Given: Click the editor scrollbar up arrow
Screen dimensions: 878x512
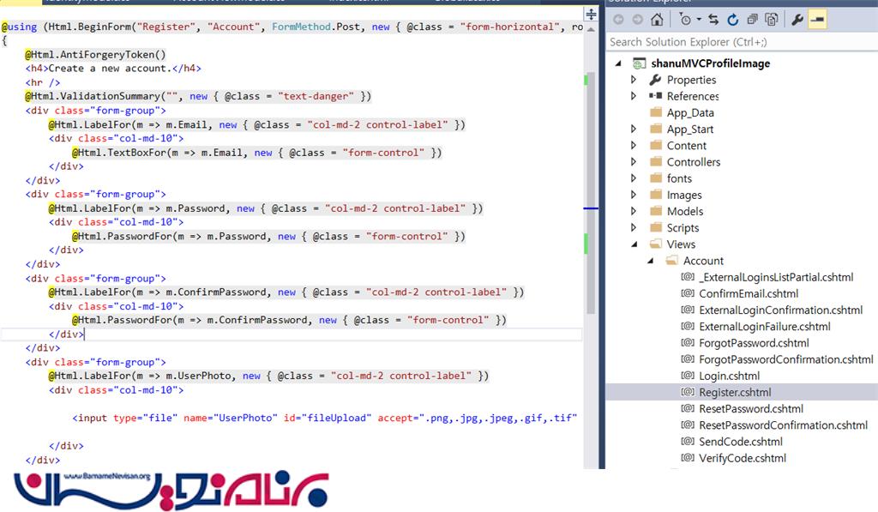Looking at the screenshot, I should 591,30.
